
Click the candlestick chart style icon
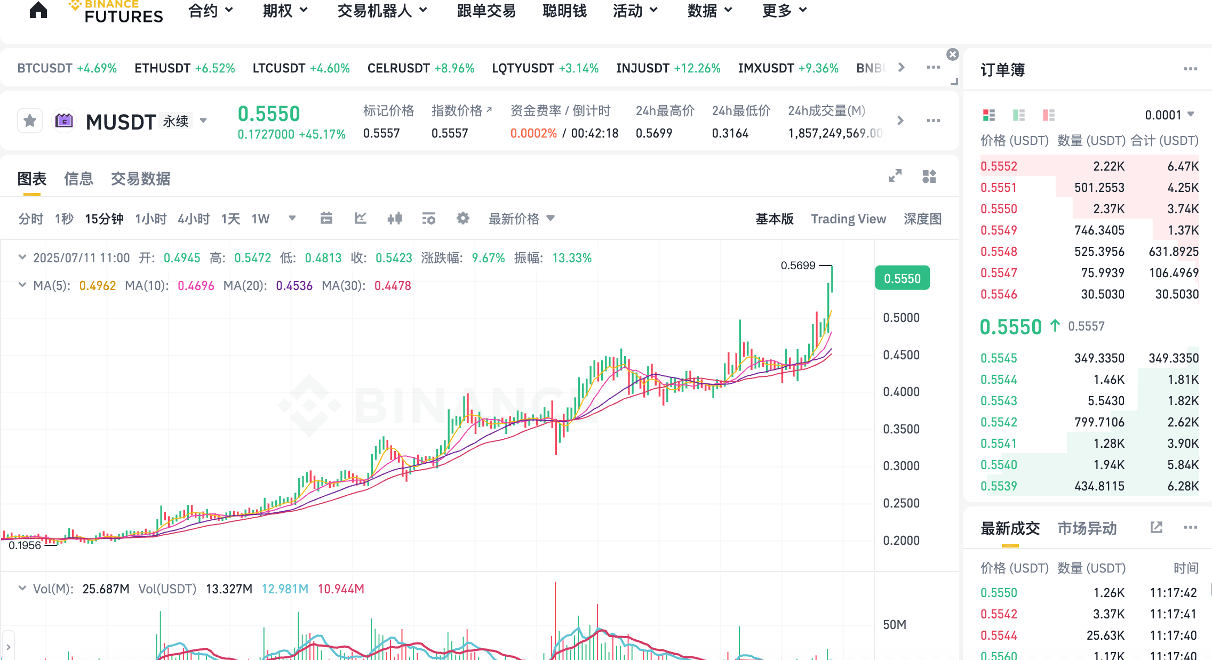[x=395, y=219]
